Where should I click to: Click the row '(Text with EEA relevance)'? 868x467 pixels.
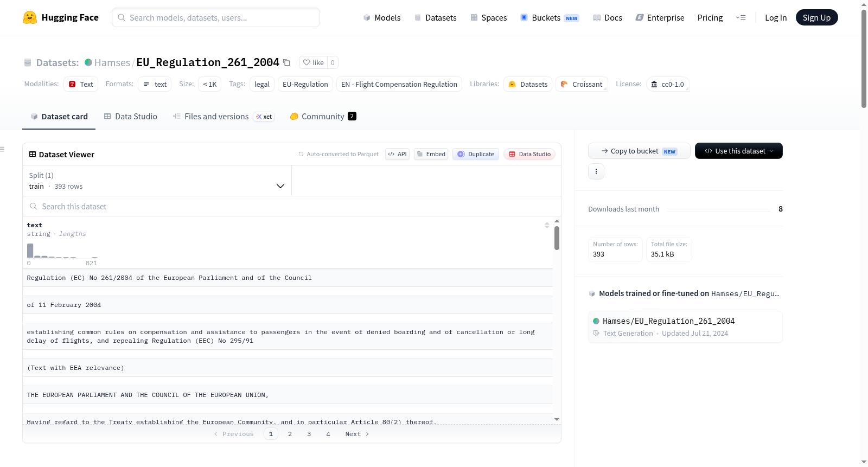(288, 368)
